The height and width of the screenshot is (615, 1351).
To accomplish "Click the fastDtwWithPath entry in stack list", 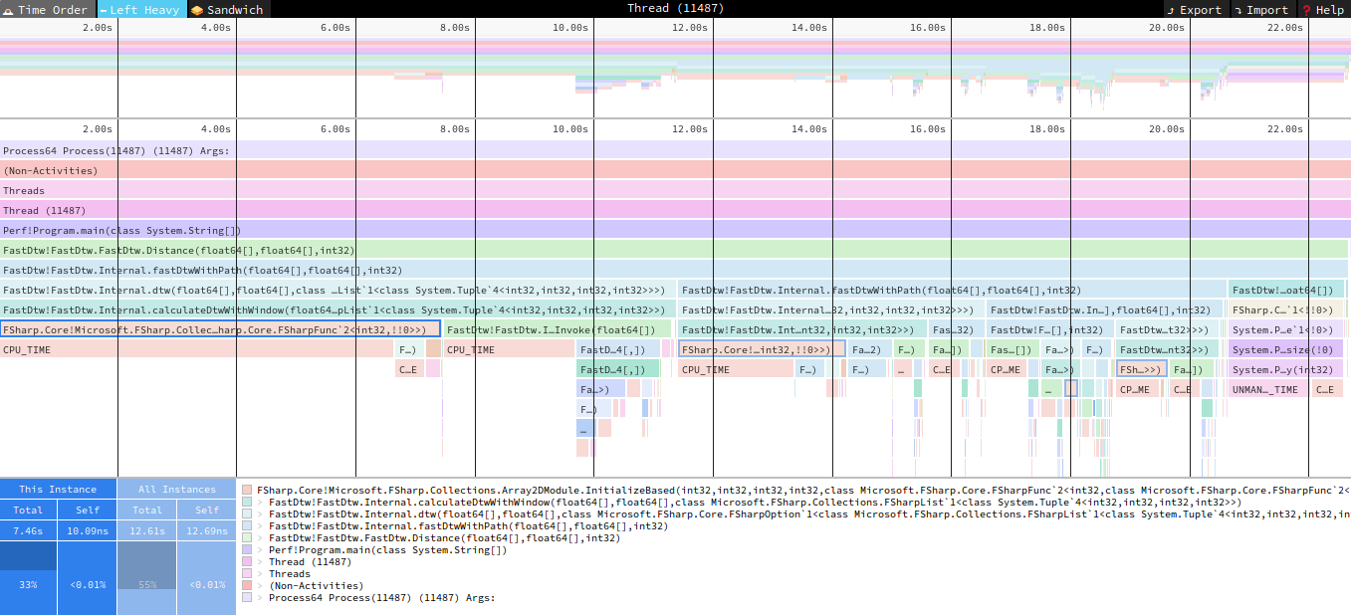I will coord(468,525).
